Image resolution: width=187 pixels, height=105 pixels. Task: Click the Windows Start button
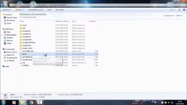pos(3,102)
